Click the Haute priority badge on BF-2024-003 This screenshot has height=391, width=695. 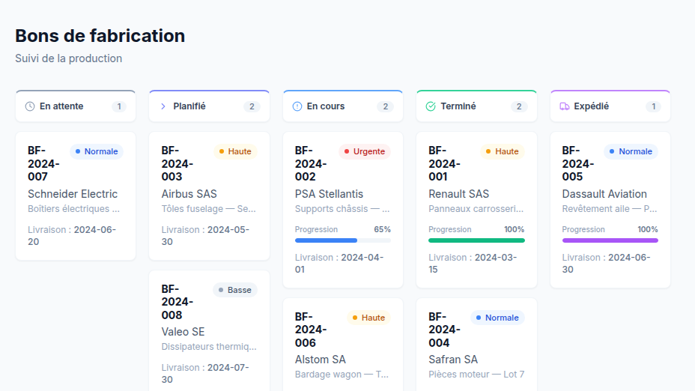tap(235, 151)
